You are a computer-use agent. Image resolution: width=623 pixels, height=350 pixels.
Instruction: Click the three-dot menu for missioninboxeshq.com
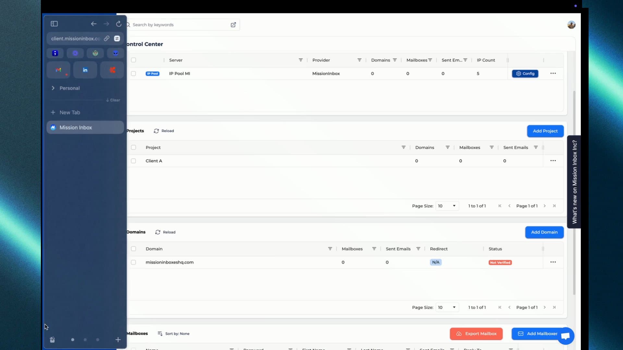(553, 262)
